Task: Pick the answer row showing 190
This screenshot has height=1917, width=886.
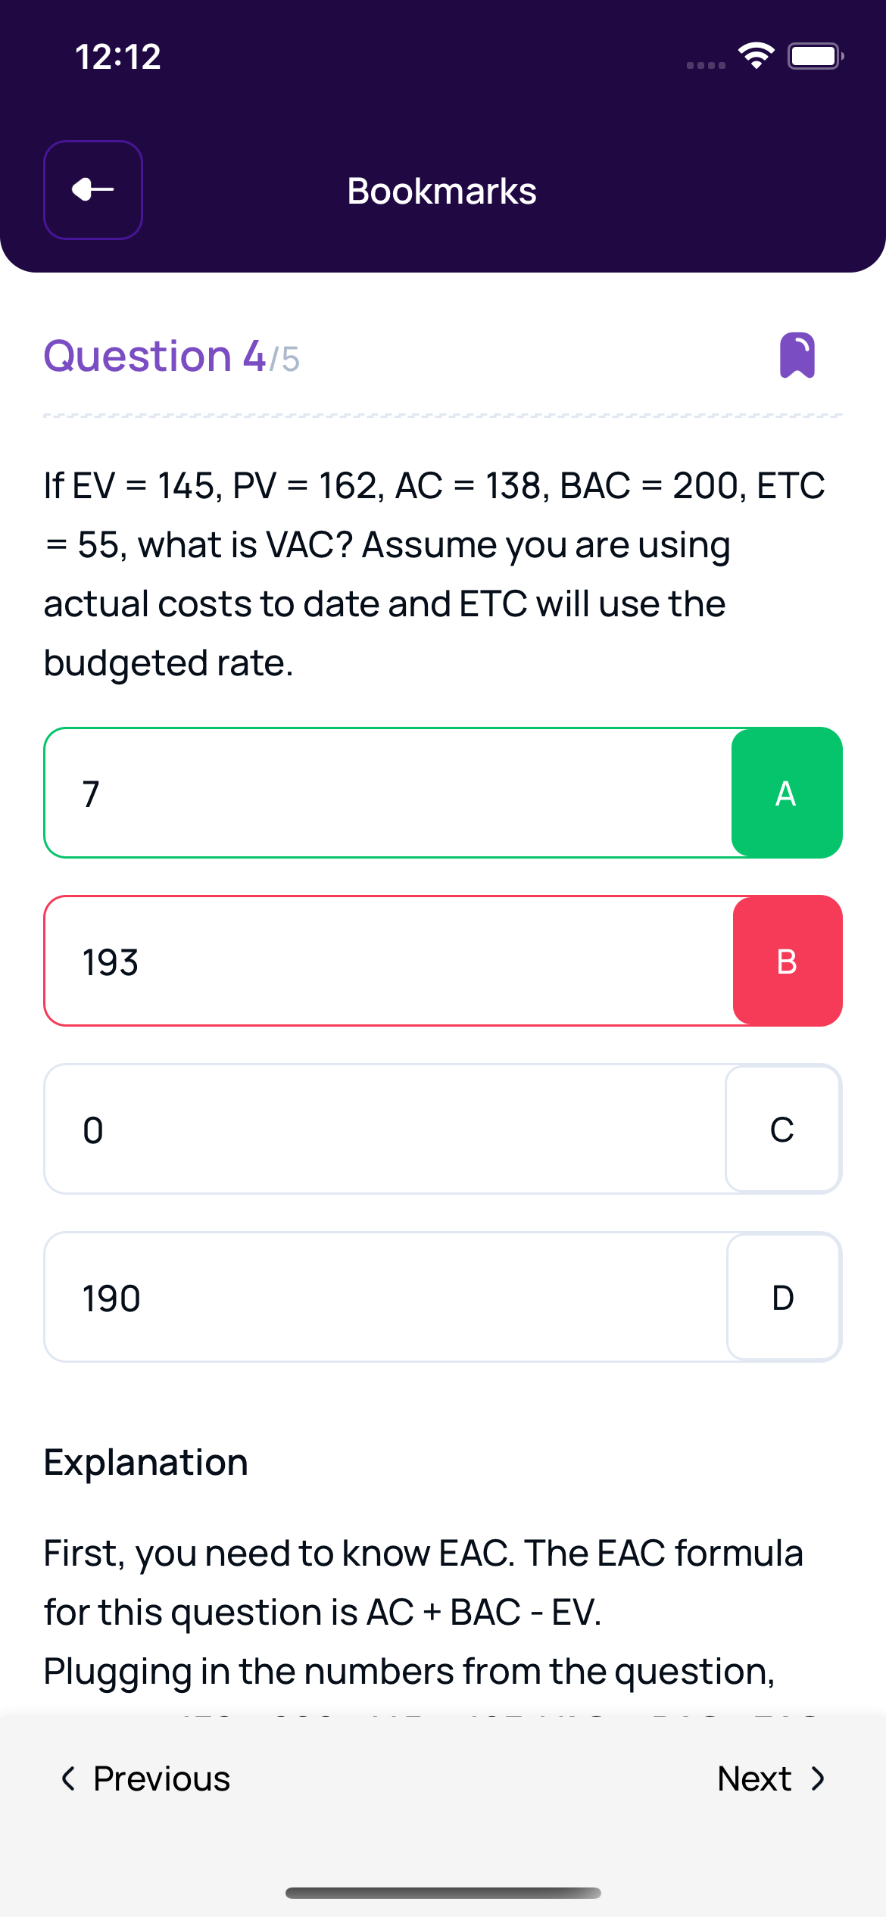Action: (x=379, y=1298)
